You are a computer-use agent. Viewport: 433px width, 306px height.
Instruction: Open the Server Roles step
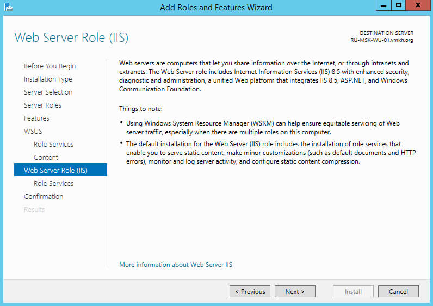click(x=42, y=105)
